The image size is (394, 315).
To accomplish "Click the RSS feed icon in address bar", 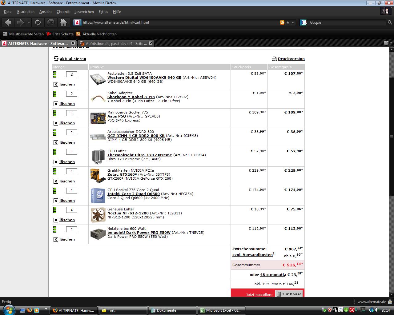I will coord(282,22).
